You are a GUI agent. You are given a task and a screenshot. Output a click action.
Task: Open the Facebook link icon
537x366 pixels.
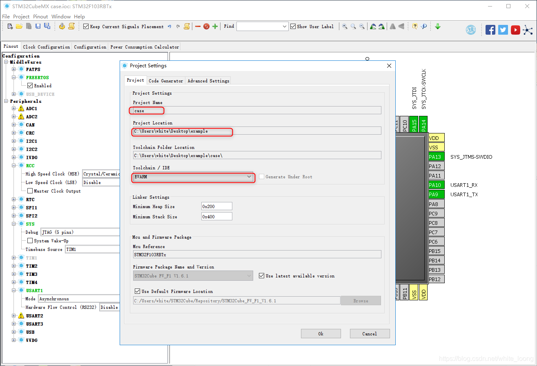tap(490, 30)
